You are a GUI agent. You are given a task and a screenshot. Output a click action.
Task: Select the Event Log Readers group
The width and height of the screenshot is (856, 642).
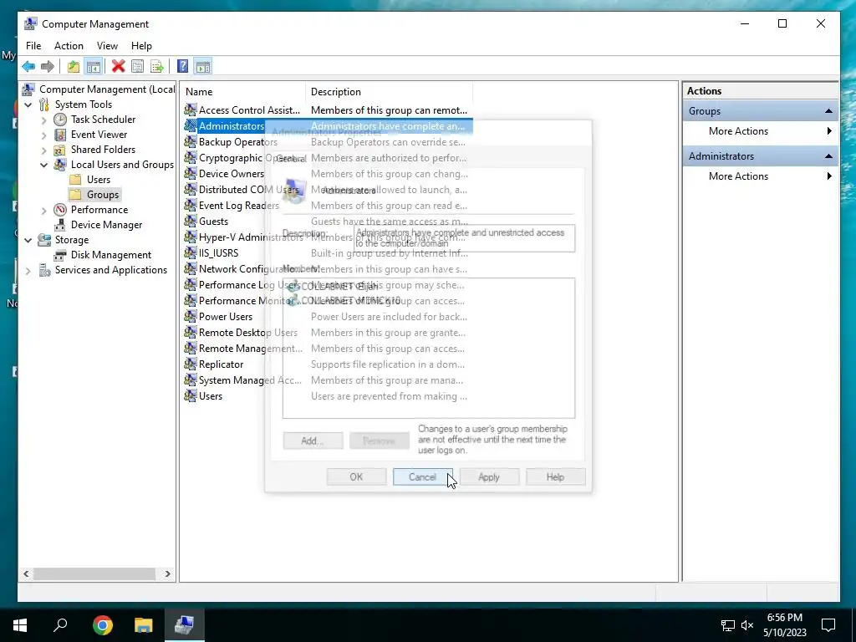coord(238,206)
